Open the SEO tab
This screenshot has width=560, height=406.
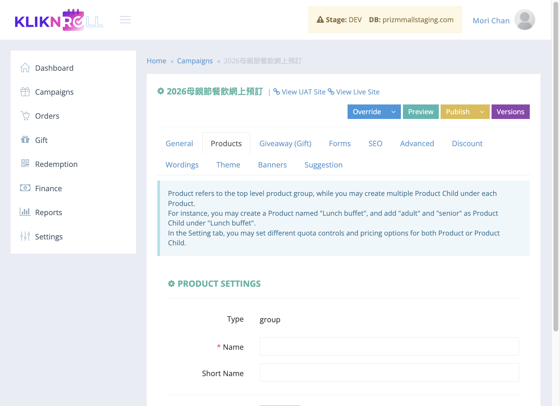pyautogui.click(x=375, y=144)
